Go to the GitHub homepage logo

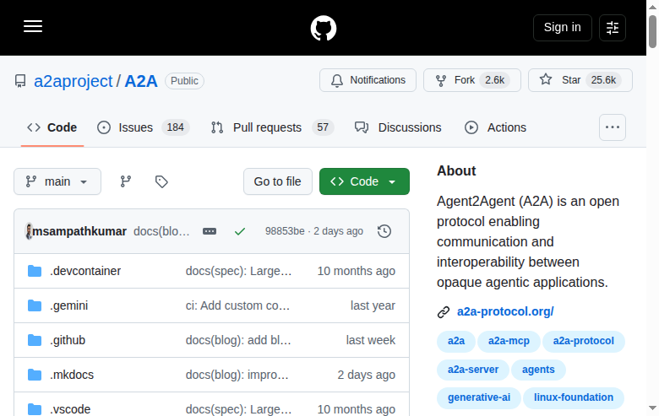tap(324, 28)
